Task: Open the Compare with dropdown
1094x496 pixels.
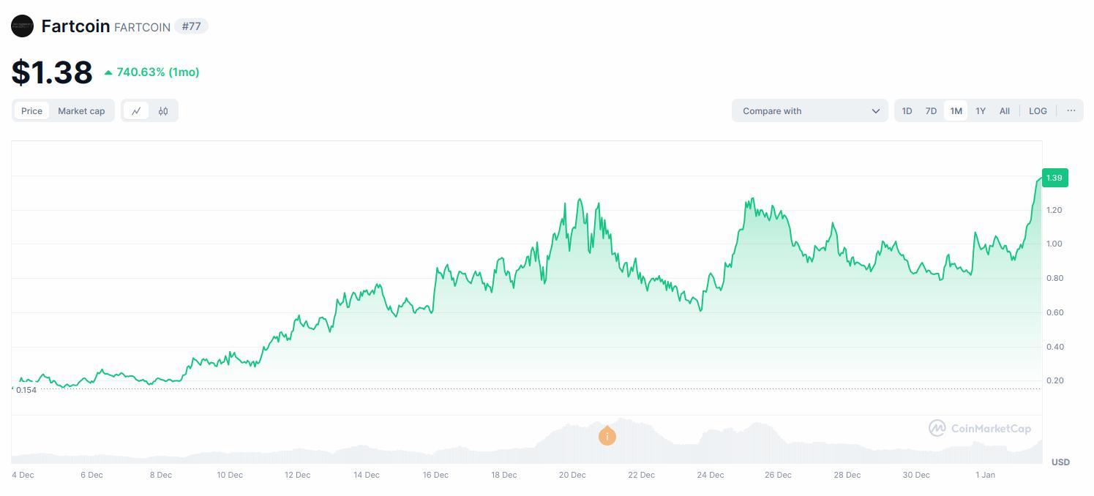Action: pos(809,110)
